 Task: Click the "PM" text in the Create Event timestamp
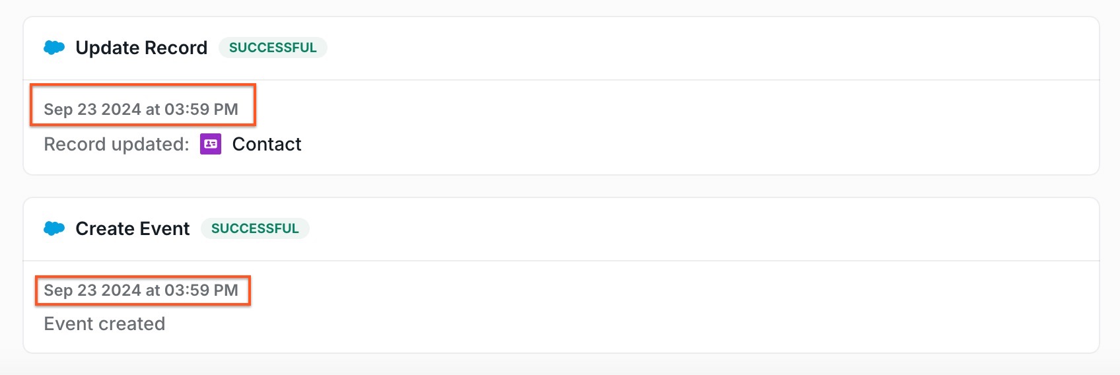226,290
